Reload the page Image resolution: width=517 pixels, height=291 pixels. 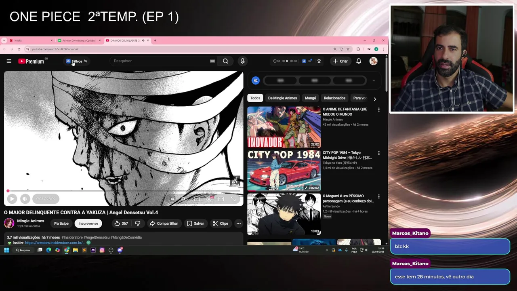click(19, 49)
